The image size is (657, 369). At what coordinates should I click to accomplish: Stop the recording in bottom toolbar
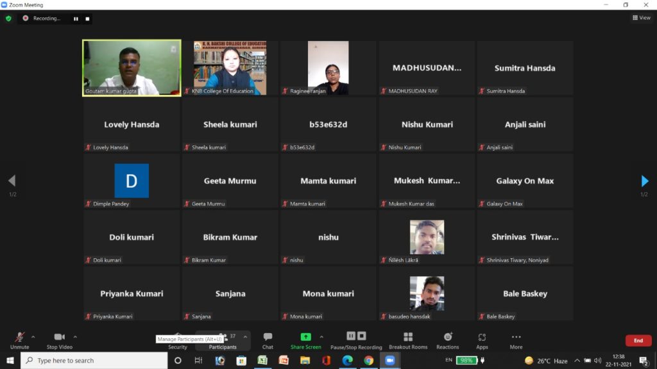362,336
